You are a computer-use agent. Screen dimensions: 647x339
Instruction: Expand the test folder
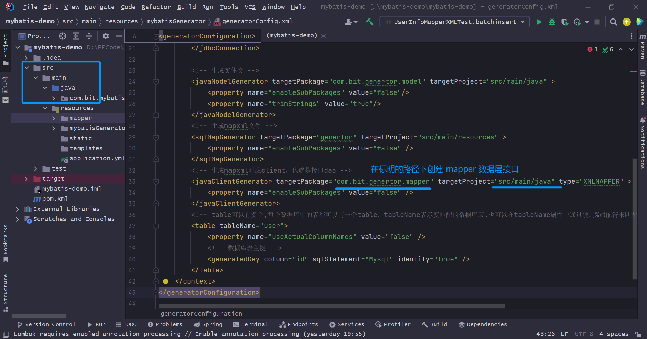coord(36,168)
